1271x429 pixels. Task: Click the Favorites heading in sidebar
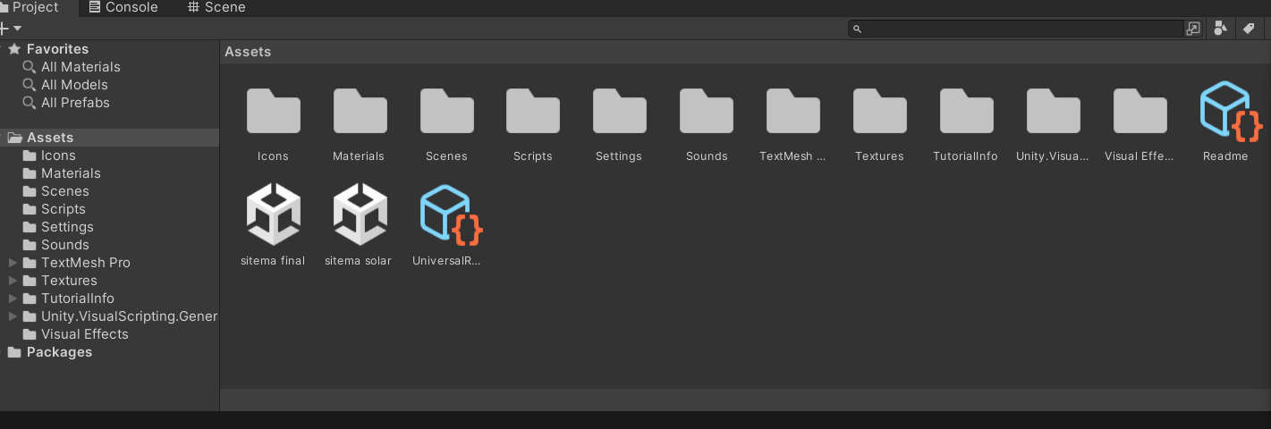(x=57, y=49)
